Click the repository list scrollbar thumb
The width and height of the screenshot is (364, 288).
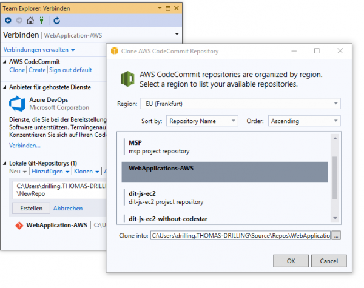(335, 178)
